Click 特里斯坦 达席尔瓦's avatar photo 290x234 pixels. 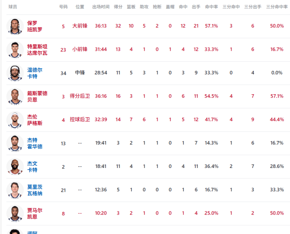(x=15, y=50)
